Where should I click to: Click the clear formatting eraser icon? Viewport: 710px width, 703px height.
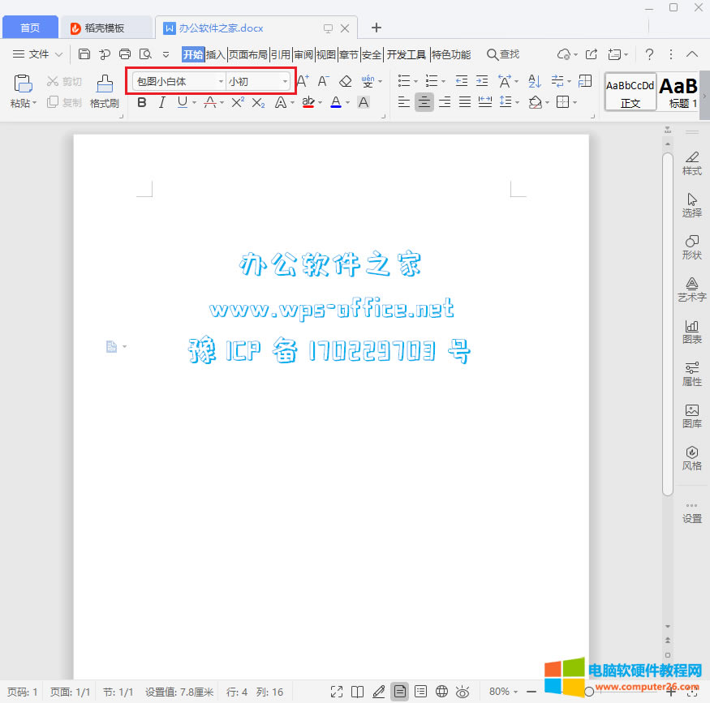[346, 81]
